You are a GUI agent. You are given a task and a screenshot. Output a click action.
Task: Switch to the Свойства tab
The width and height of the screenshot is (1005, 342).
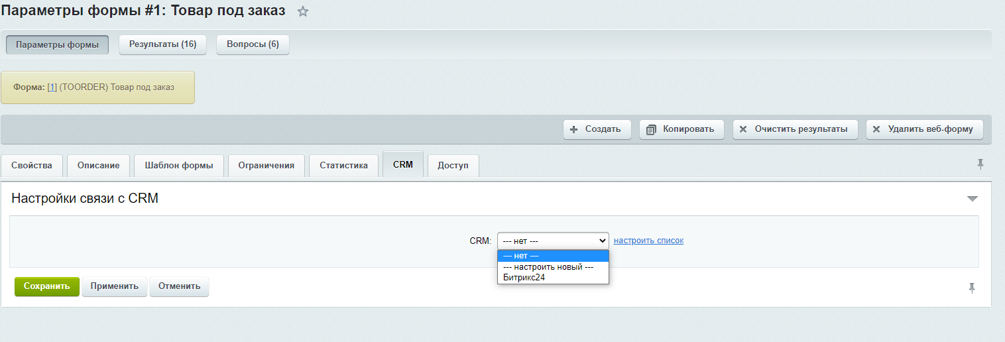point(32,166)
